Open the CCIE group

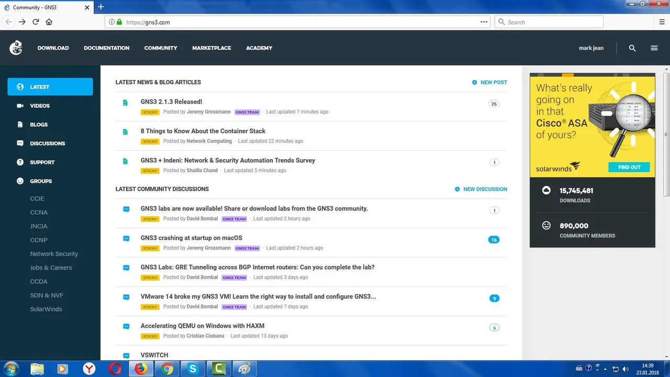pyautogui.click(x=37, y=198)
